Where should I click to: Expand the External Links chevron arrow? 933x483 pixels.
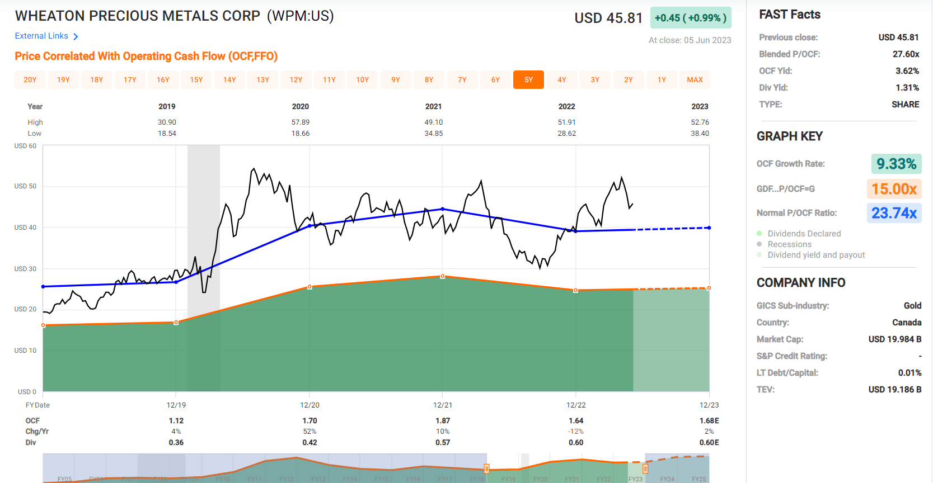[x=76, y=36]
